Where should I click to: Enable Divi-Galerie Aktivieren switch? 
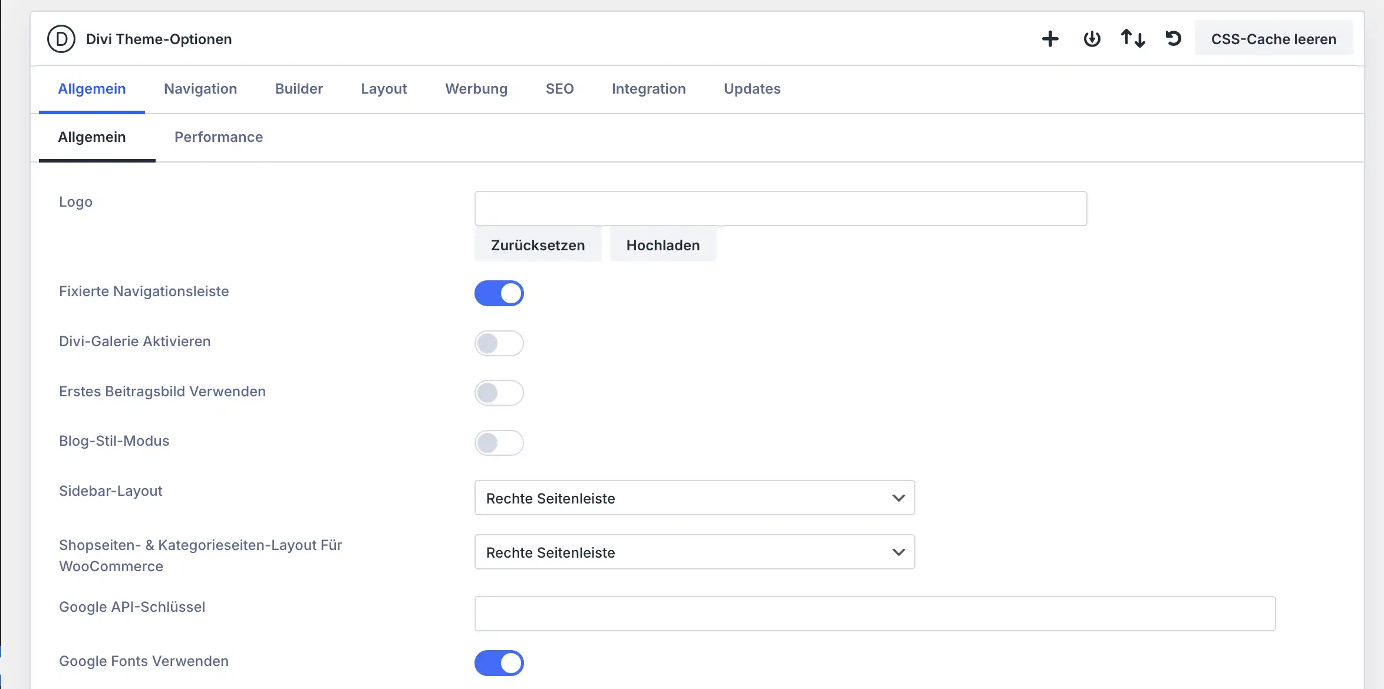(x=499, y=343)
